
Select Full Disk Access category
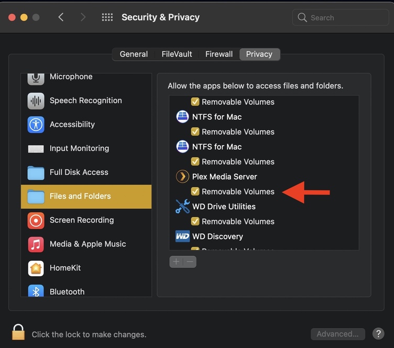tap(86, 172)
